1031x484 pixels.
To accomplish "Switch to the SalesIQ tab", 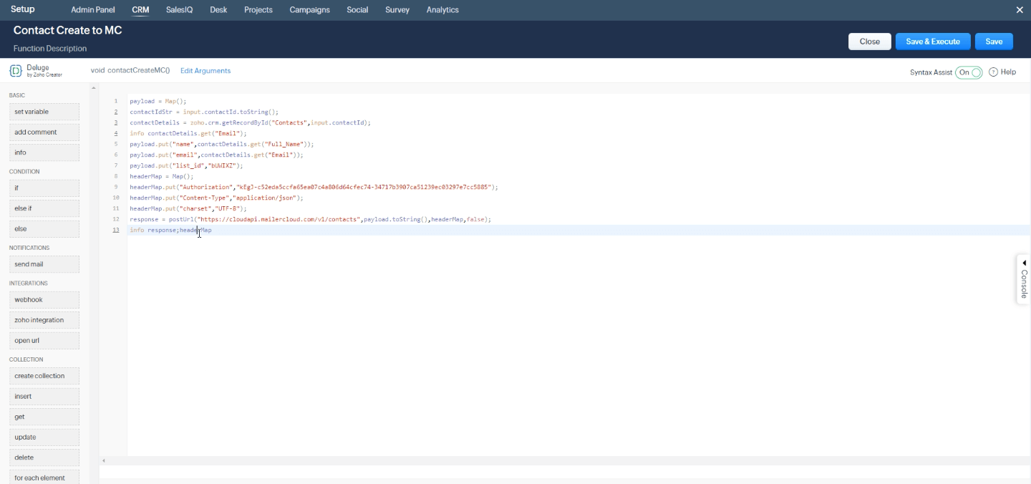I will 179,10.
